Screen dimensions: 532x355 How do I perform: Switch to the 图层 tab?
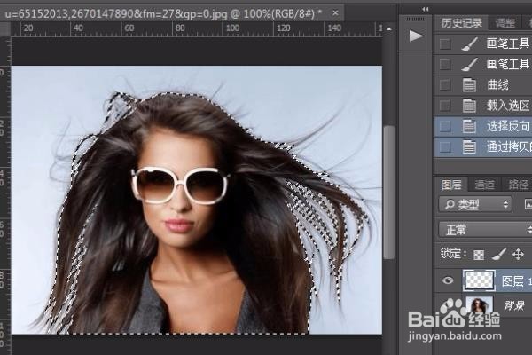[451, 185]
